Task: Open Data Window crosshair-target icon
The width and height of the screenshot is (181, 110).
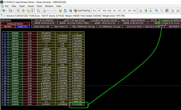Action: click(x=23, y=11)
